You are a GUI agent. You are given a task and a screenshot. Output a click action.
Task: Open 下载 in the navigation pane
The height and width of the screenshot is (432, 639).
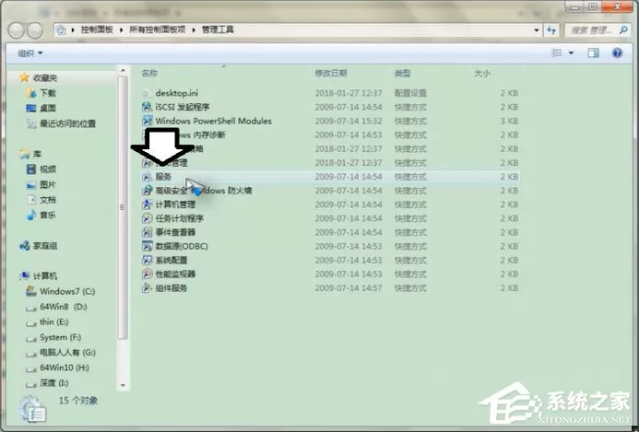click(x=48, y=93)
